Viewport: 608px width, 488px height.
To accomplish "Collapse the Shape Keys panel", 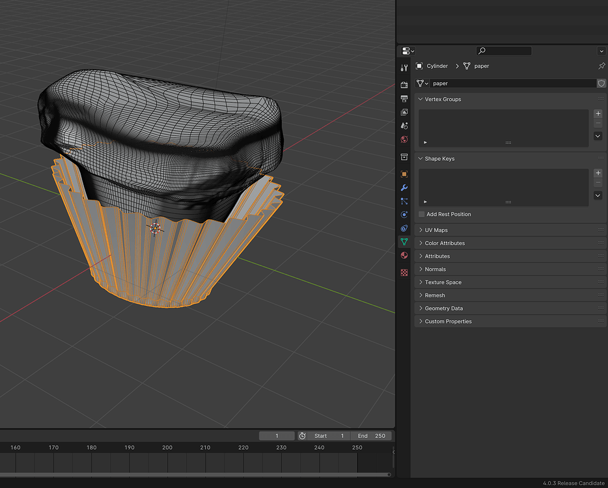I will 421,159.
